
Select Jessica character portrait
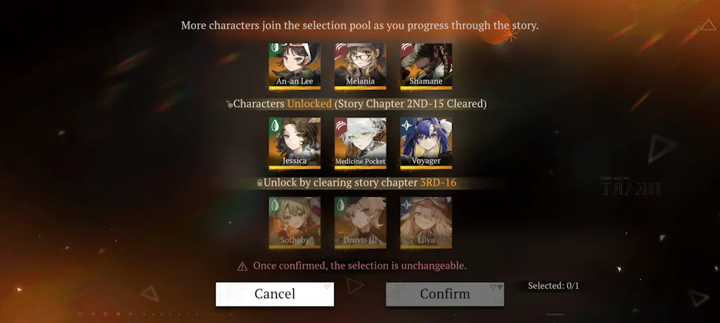pyautogui.click(x=295, y=144)
